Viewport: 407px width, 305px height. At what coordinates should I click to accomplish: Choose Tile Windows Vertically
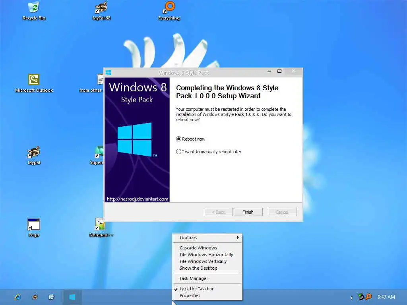[207, 261]
